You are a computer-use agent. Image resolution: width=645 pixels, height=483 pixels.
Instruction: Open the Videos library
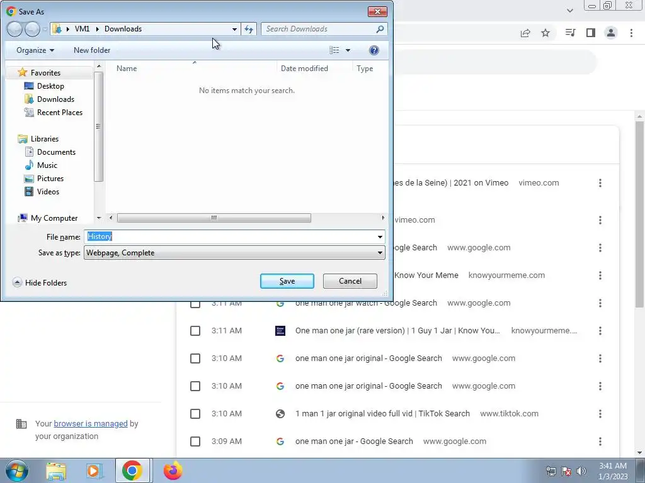(x=48, y=191)
